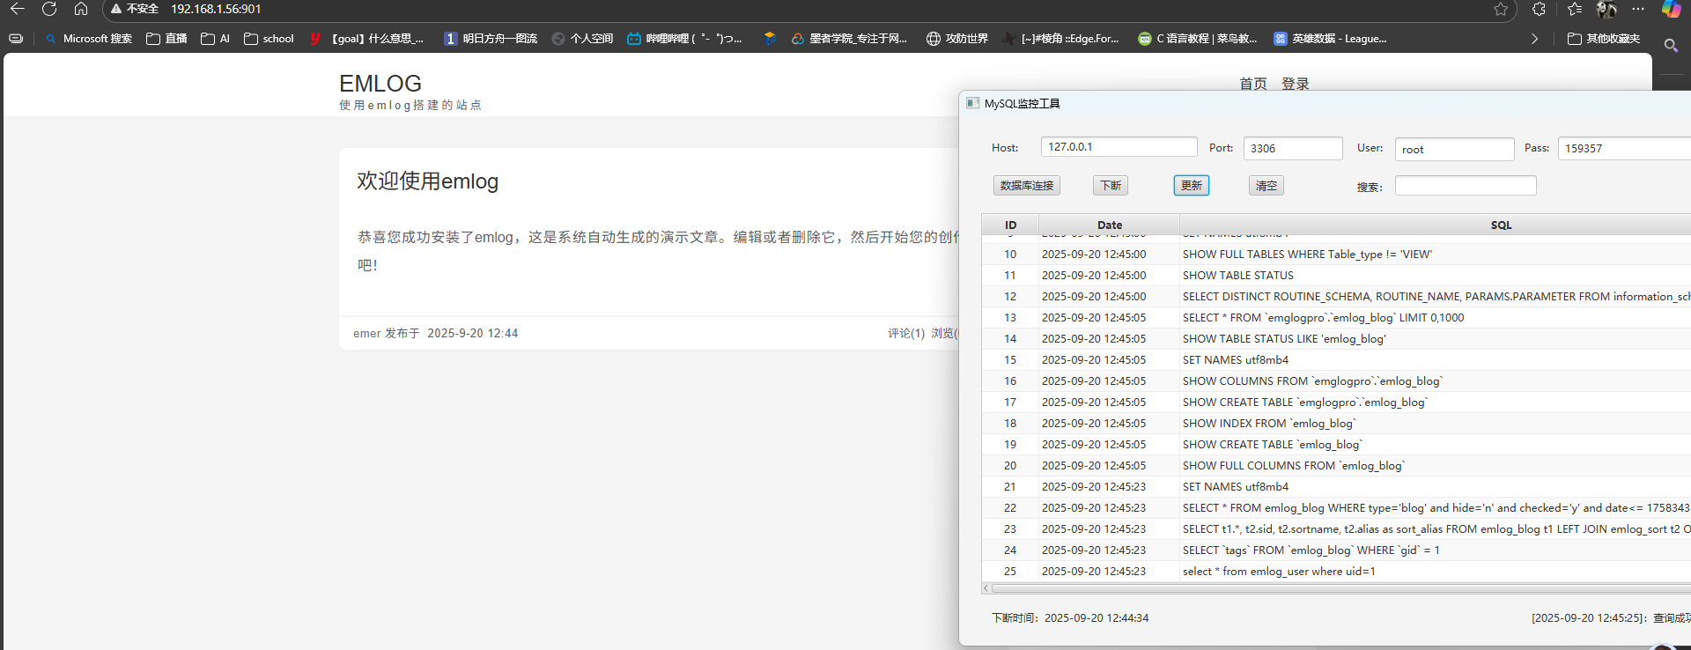Go to the 首页 navigation link
Viewport: 1691px width, 650px height.
coord(1252,84)
